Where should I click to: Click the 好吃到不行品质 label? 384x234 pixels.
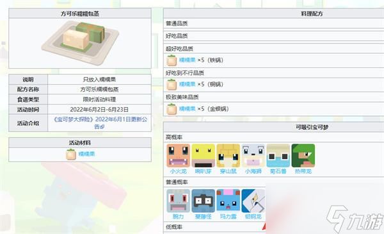tap(185, 73)
